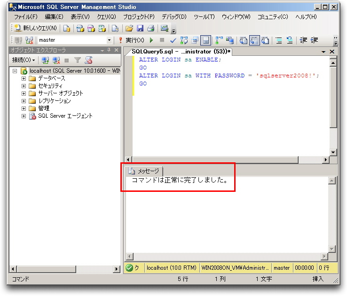Click the query editor vertical scrollbar thumb
347x296 pixels.
pos(333,97)
